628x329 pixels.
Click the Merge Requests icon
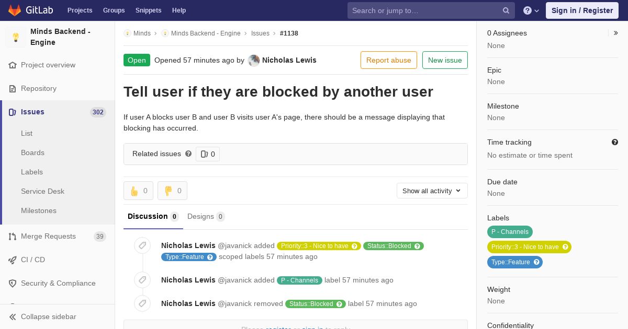click(x=13, y=237)
